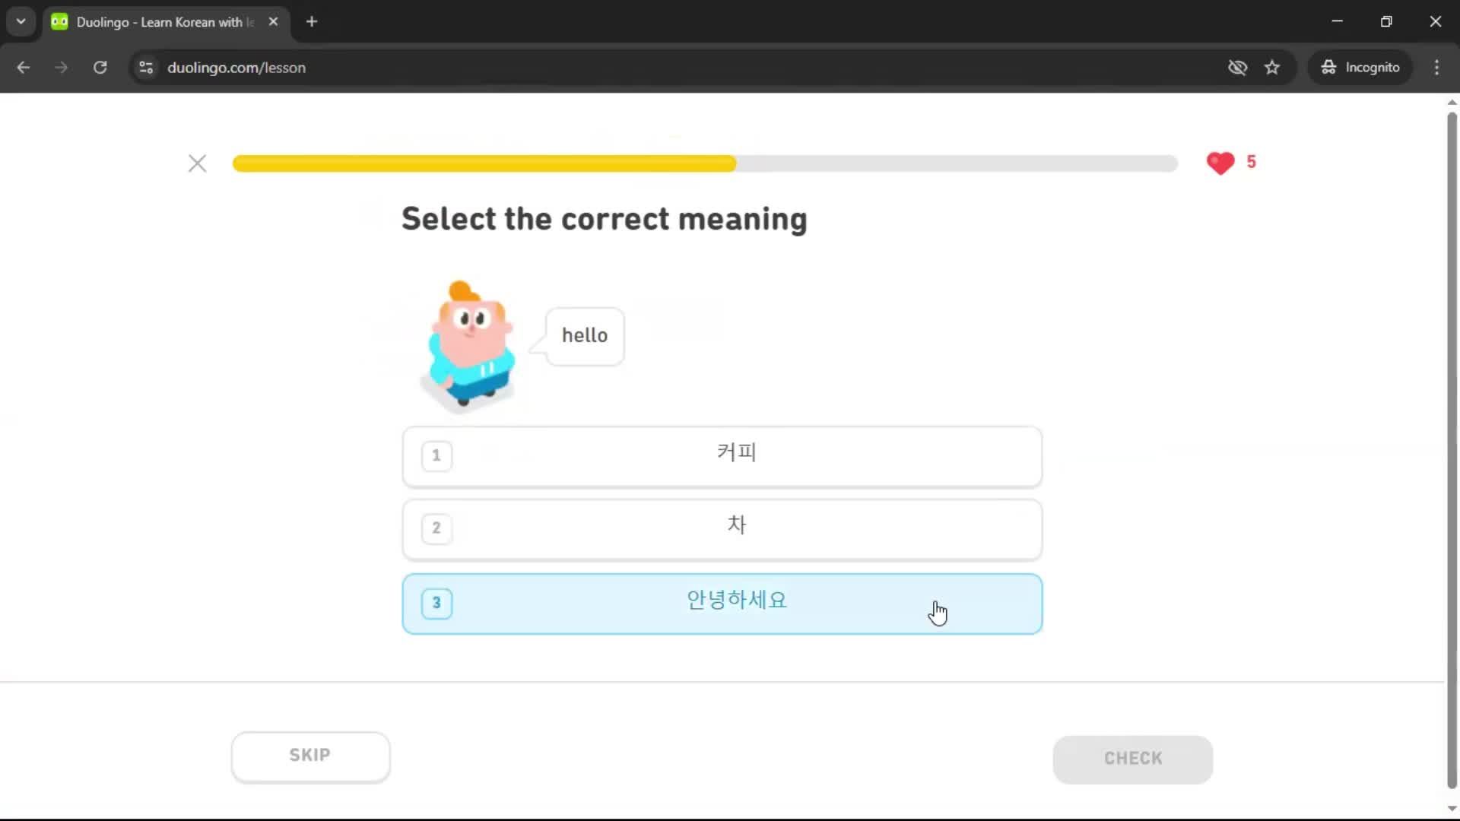Select answer option 커피

[x=722, y=455]
